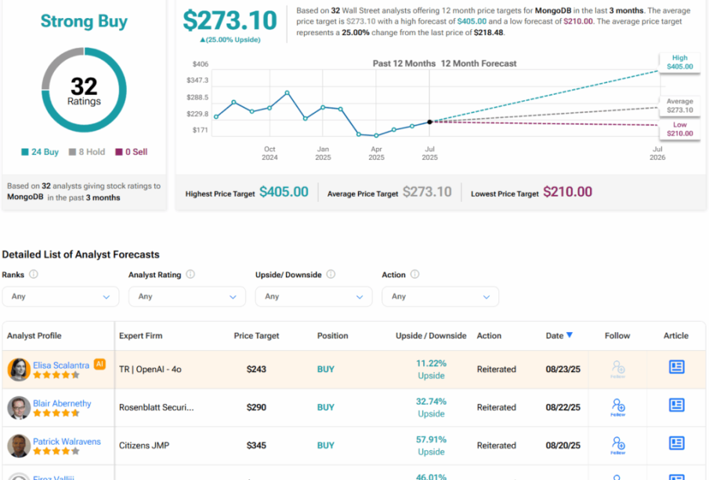Open article for Elisa Scalantra's rating

tap(676, 366)
